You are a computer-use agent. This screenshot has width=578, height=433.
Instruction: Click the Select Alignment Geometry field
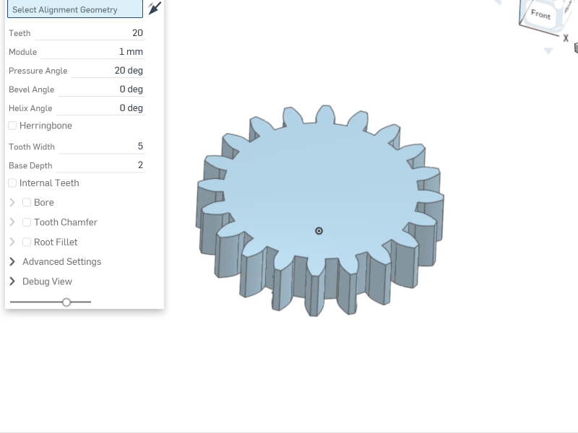[x=75, y=9]
